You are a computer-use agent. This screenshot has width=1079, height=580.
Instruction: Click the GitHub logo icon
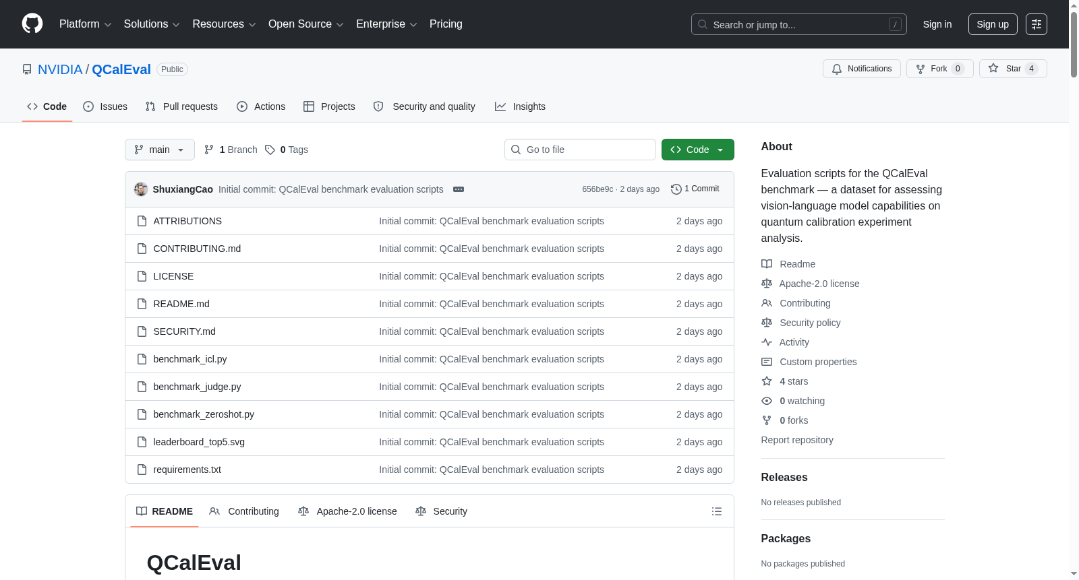click(32, 24)
